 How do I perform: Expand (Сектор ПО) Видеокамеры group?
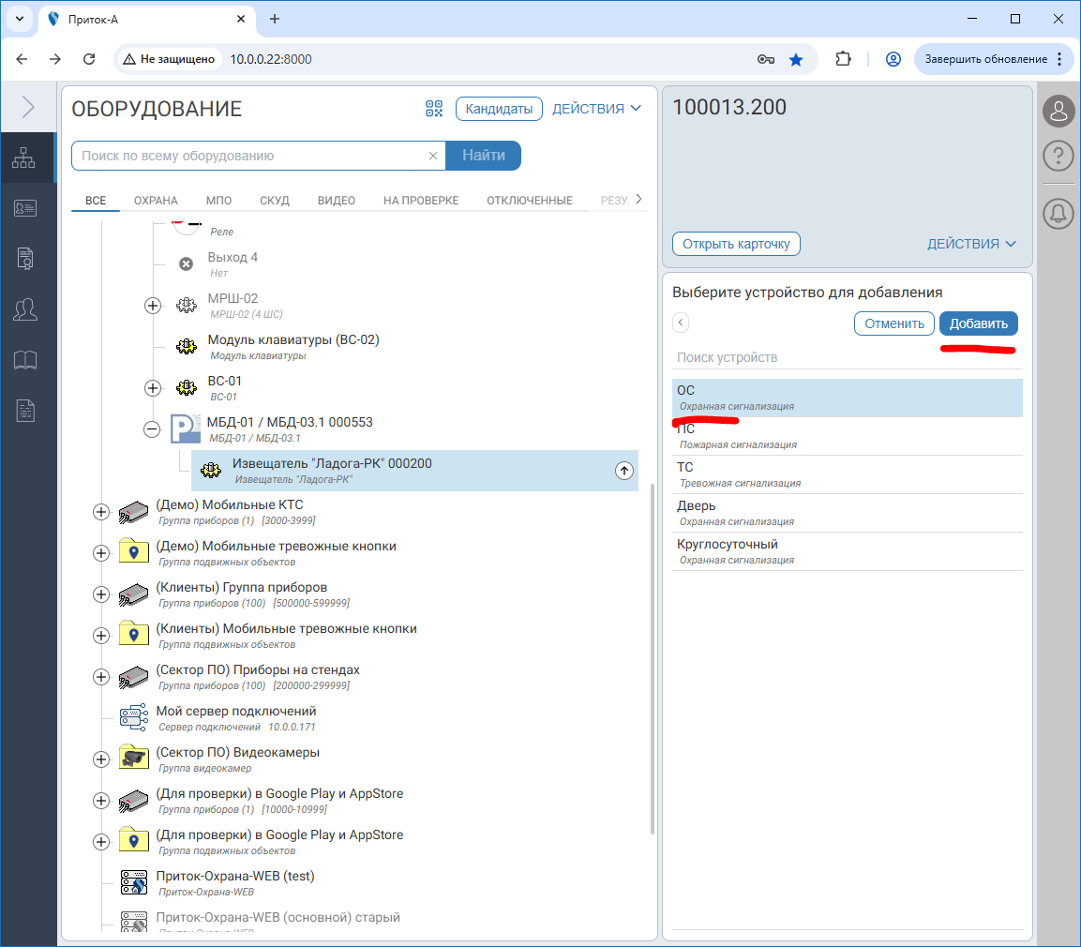101,759
